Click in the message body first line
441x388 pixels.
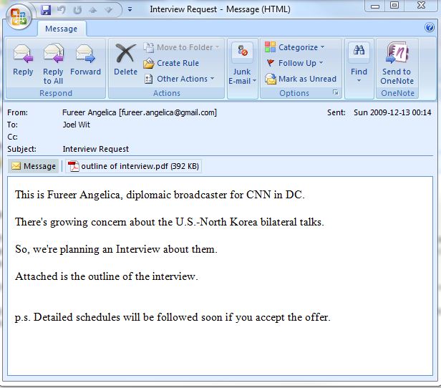pos(160,195)
